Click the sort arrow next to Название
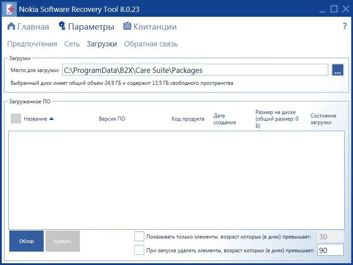This screenshot has height=265, width=353. [51, 119]
